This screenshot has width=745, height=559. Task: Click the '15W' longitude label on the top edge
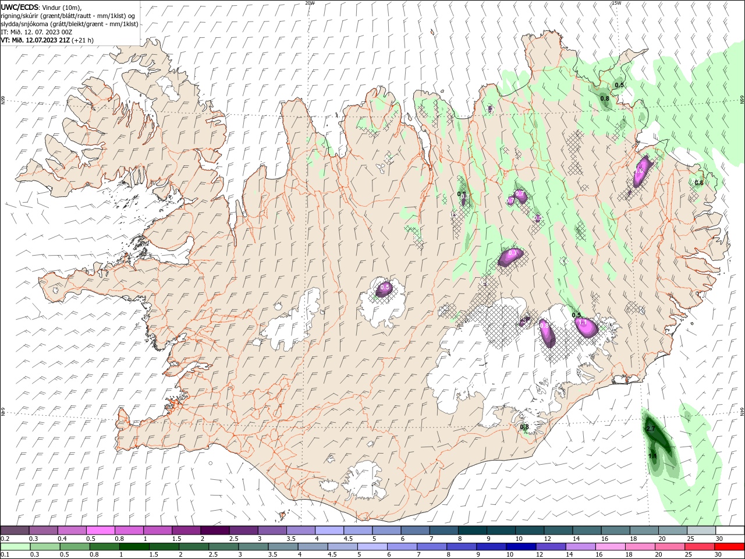click(x=616, y=3)
